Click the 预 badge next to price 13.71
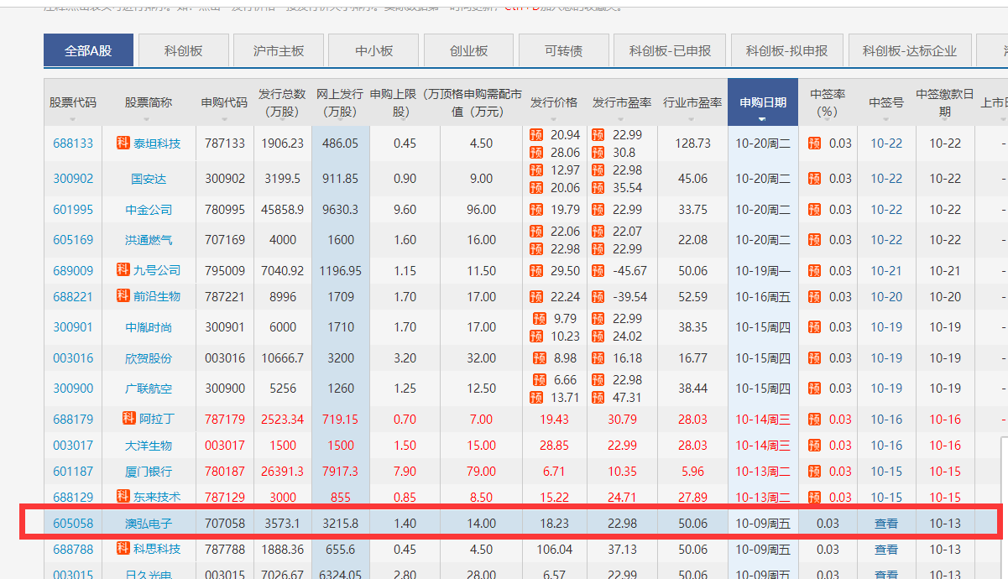Viewport: 1008px width, 579px height. [x=536, y=398]
